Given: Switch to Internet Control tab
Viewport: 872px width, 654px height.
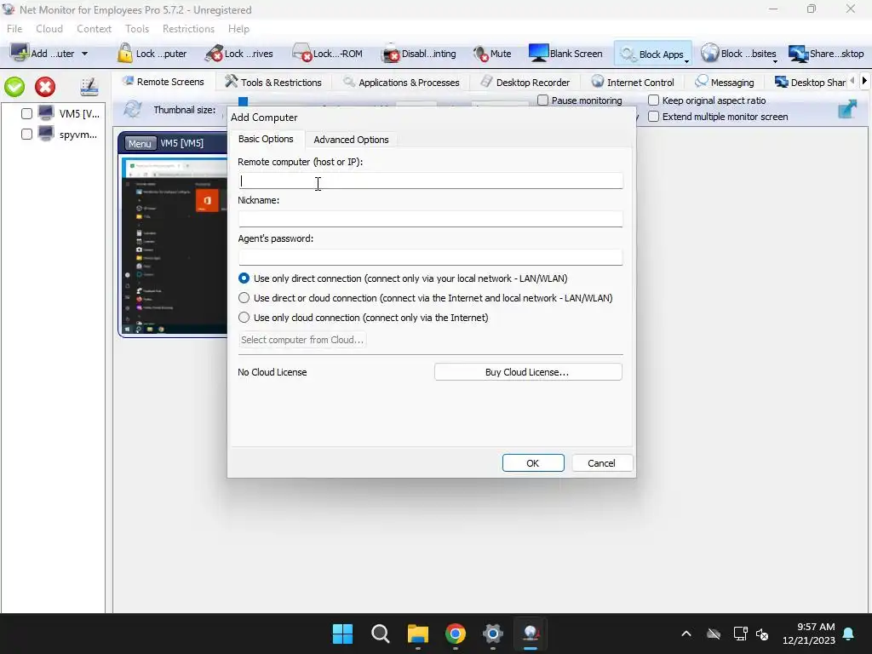Looking at the screenshot, I should coord(633,83).
